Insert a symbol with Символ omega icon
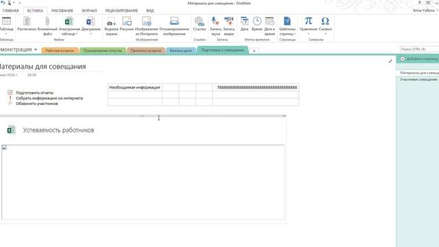 (325, 21)
